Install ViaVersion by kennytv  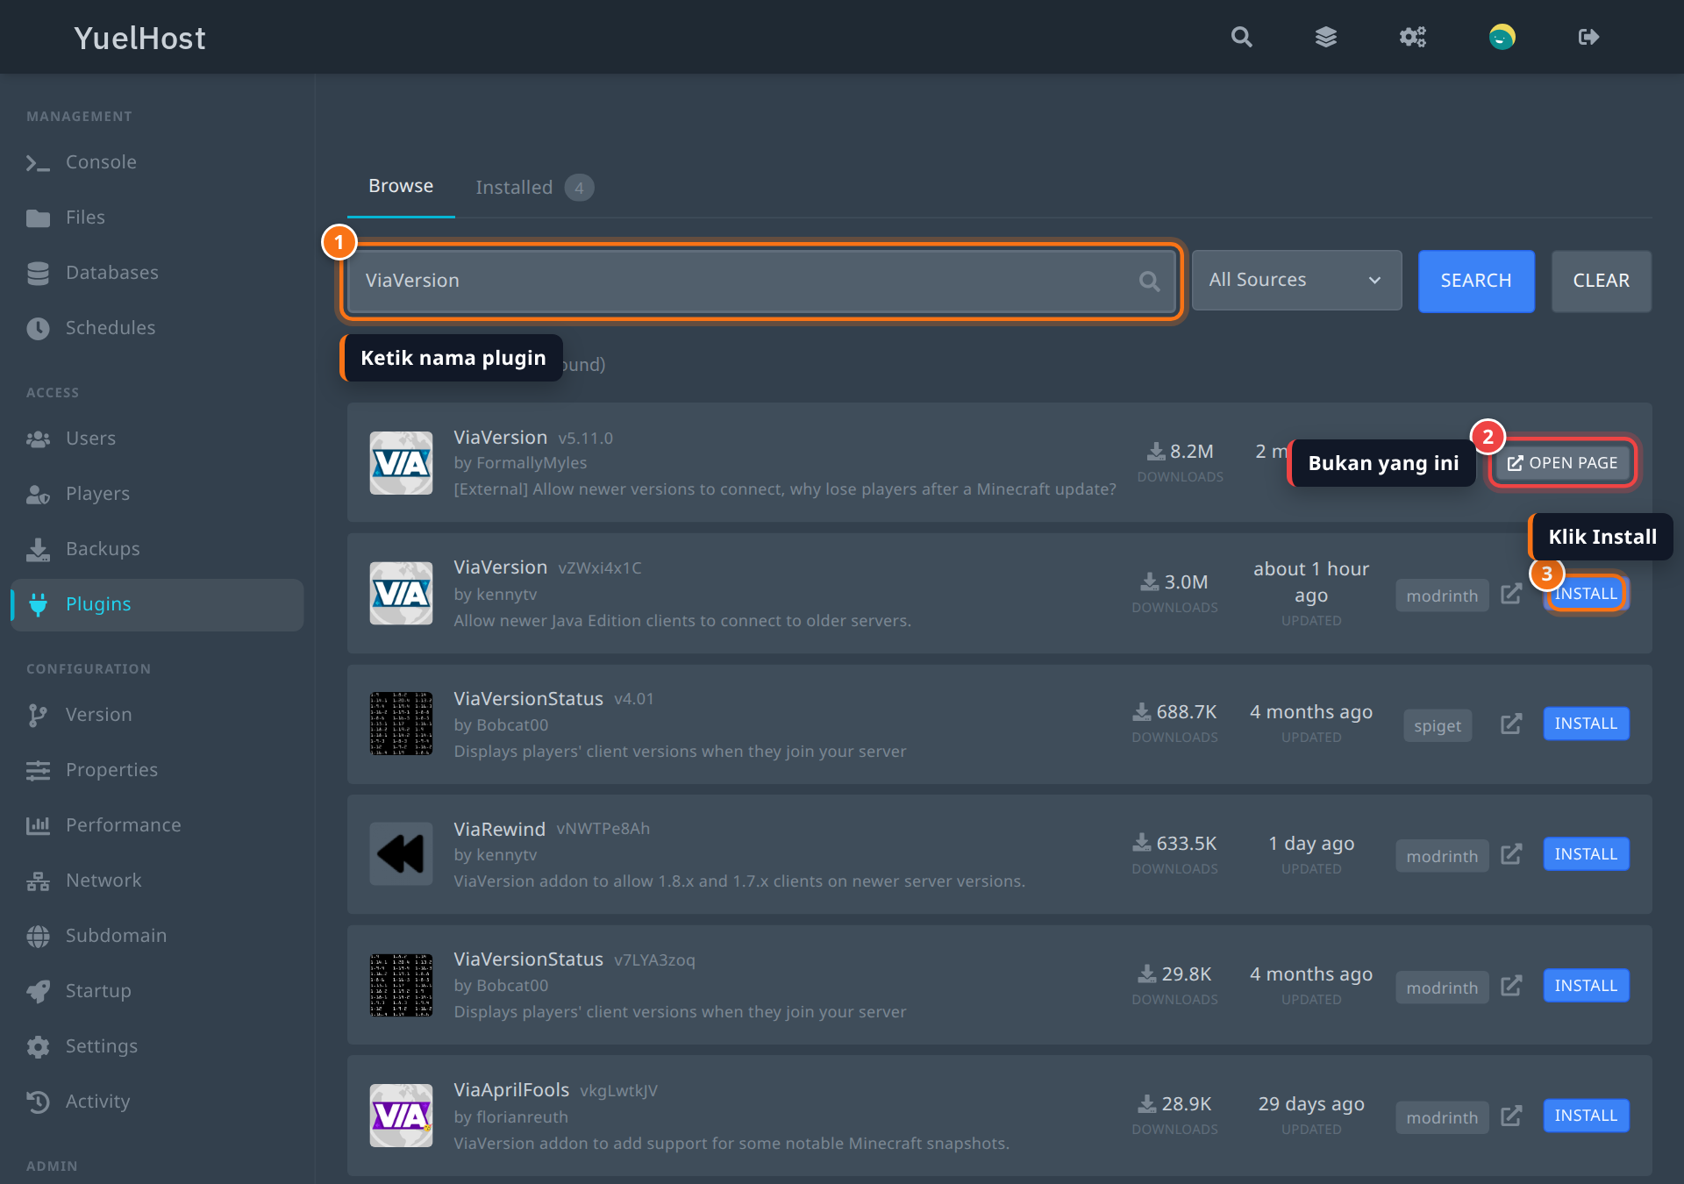(x=1586, y=594)
